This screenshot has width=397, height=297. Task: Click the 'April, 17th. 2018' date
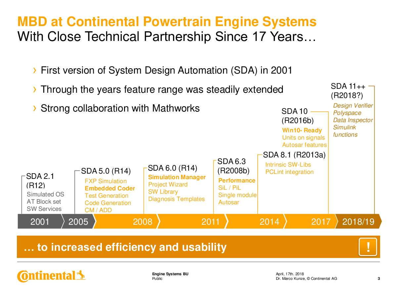[x=290, y=274]
